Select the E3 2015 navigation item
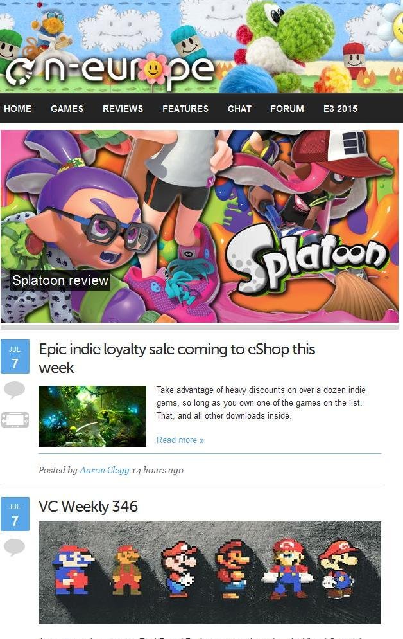Viewport: 403px width, 639px height. [340, 109]
